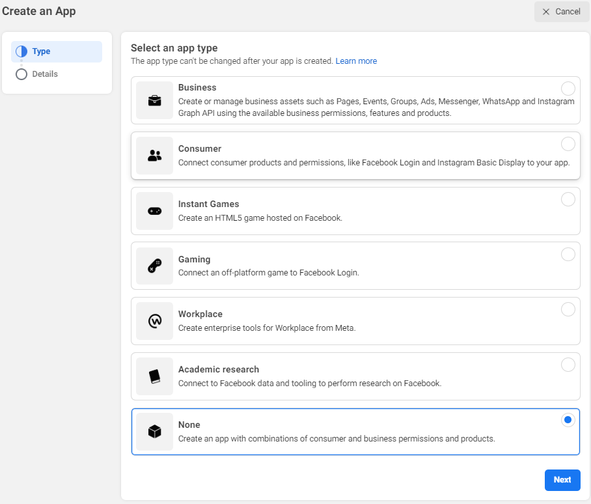The width and height of the screenshot is (591, 504).
Task: Choose the Instant Games radio button
Action: coord(568,199)
